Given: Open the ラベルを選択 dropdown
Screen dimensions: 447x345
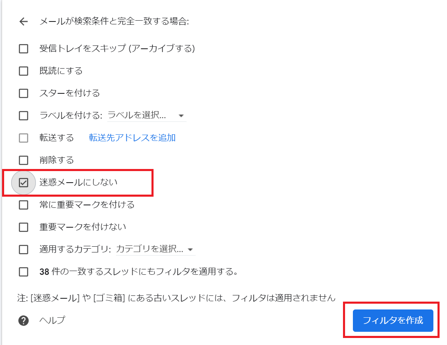Looking at the screenshot, I should pyautogui.click(x=147, y=115).
